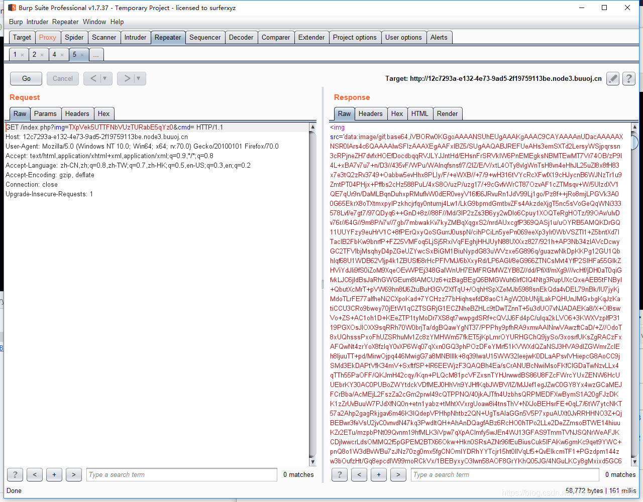The height and width of the screenshot is (502, 643).
Task: Close repeater tab 1
Action: (x=22, y=55)
